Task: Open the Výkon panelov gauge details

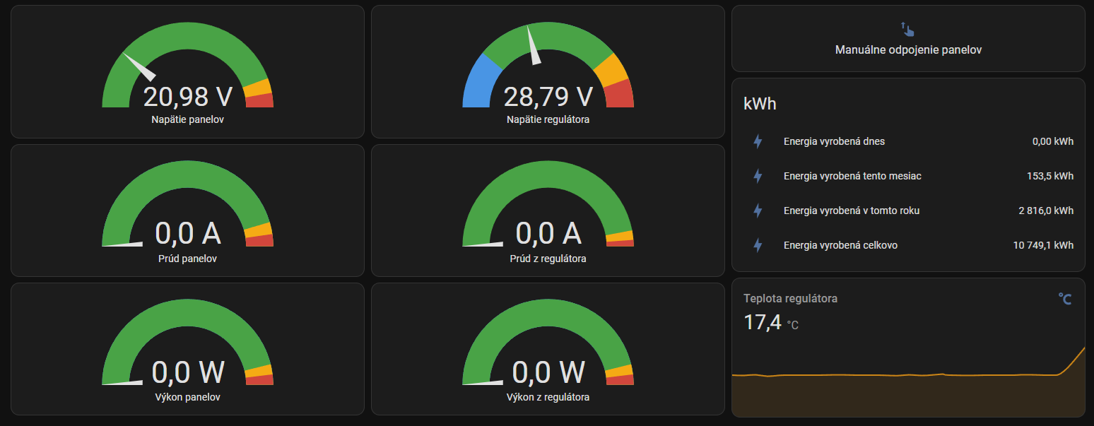Action: coord(187,349)
